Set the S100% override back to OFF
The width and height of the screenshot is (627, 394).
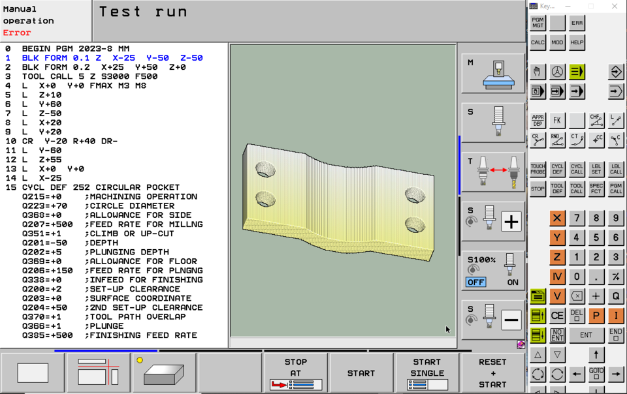(x=475, y=282)
